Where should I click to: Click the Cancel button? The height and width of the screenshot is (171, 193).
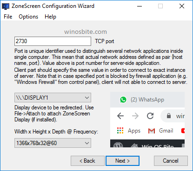[171, 161]
